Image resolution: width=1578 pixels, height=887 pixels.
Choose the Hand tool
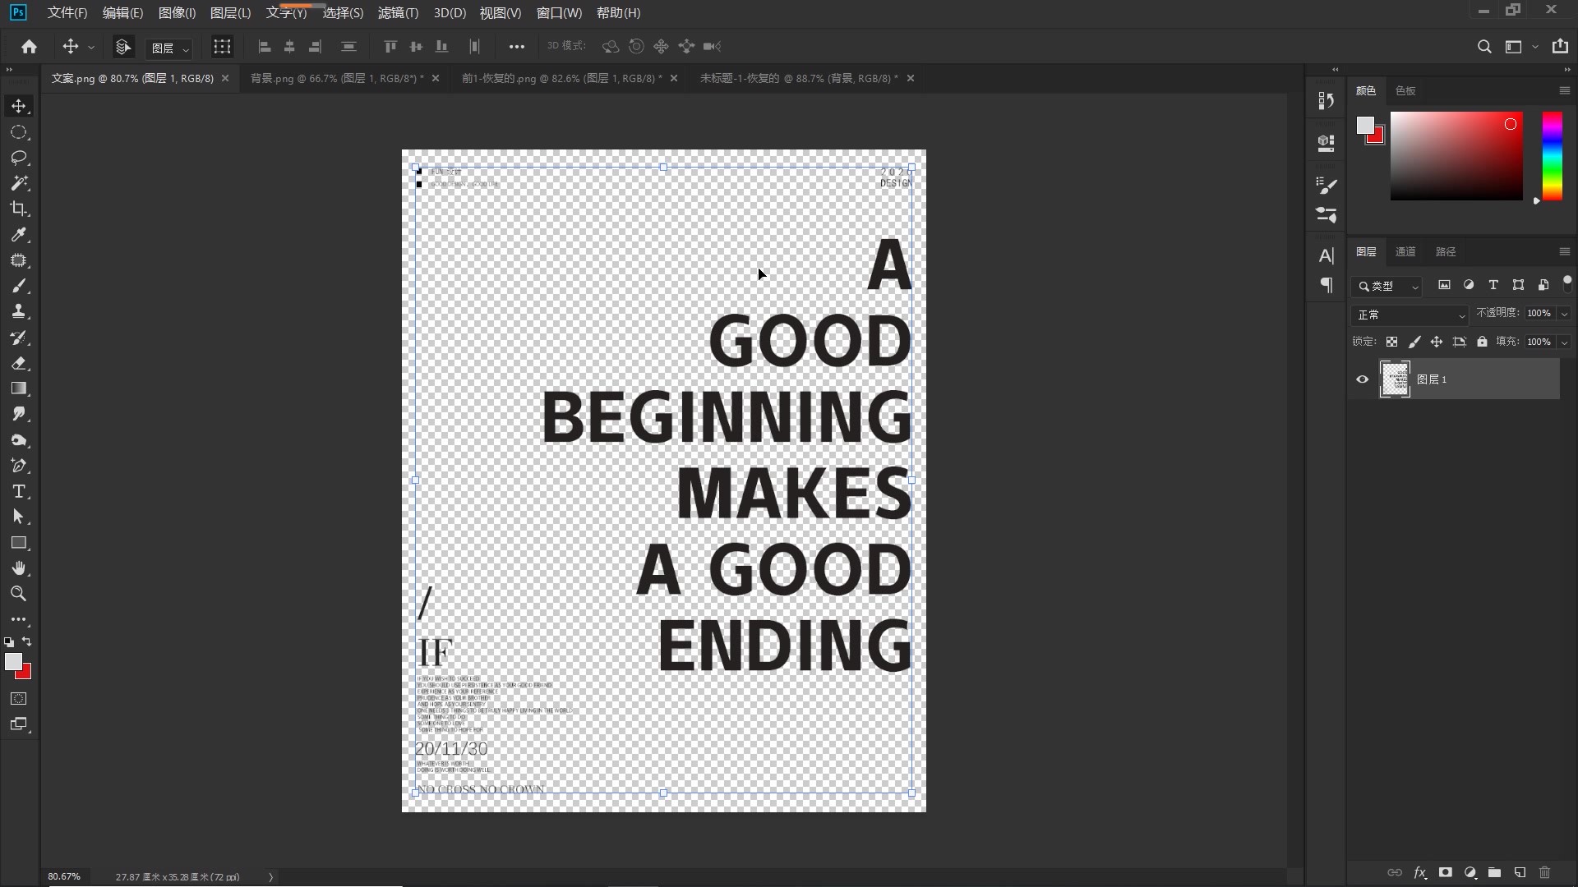(18, 568)
